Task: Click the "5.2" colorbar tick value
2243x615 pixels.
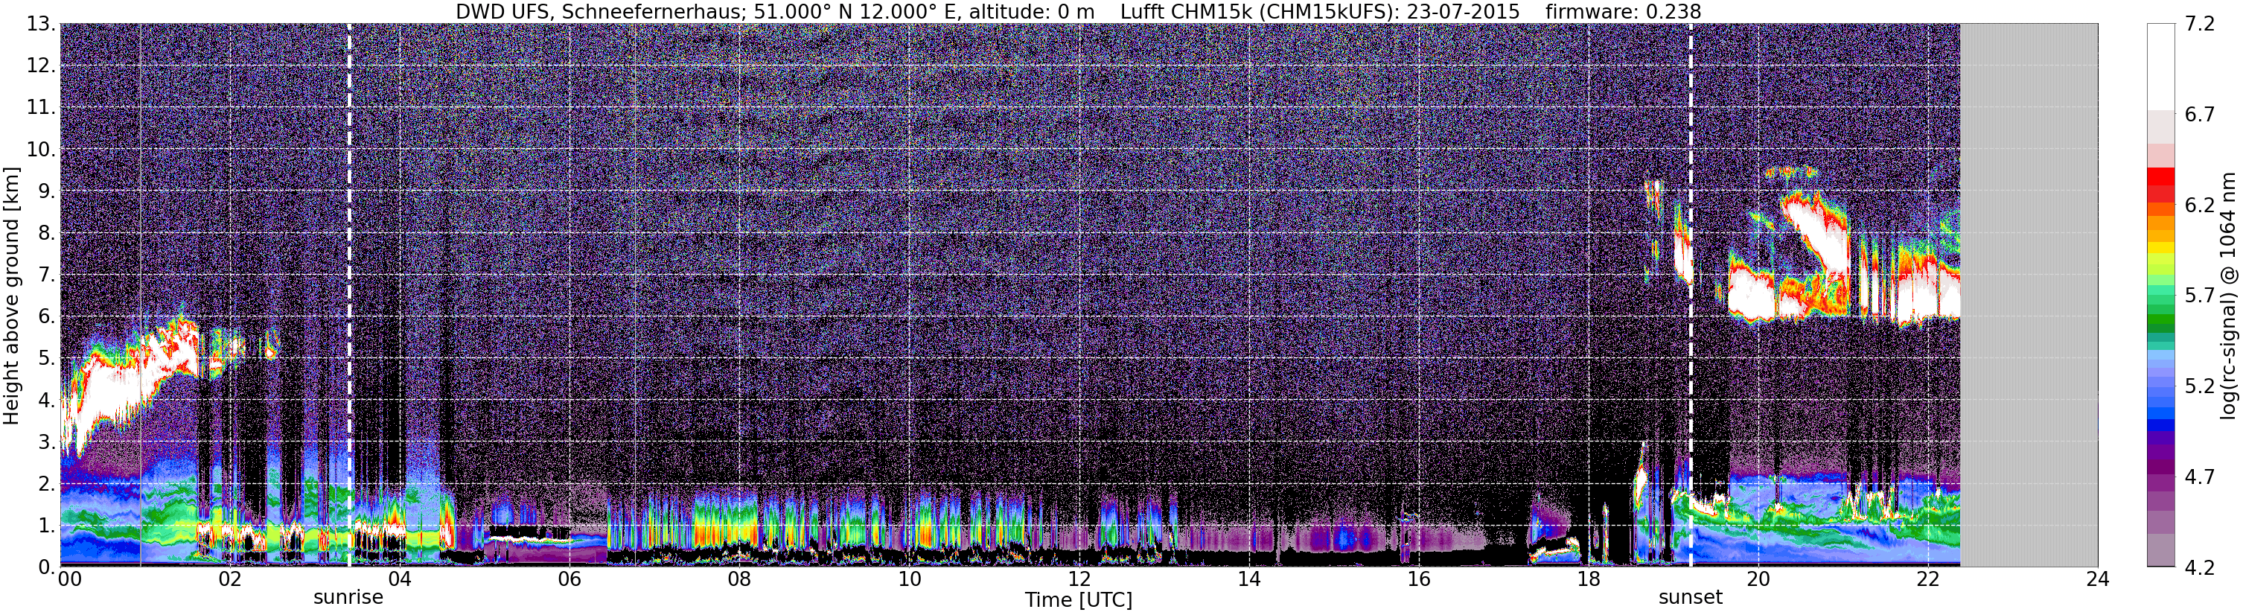Action: (x=2200, y=386)
